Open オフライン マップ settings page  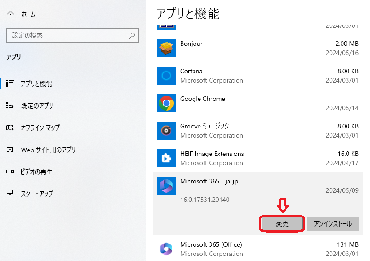click(x=40, y=128)
